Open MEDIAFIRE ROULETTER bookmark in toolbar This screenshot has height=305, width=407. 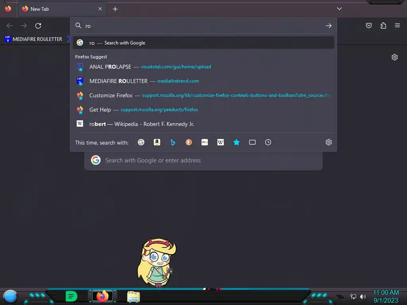tap(33, 39)
